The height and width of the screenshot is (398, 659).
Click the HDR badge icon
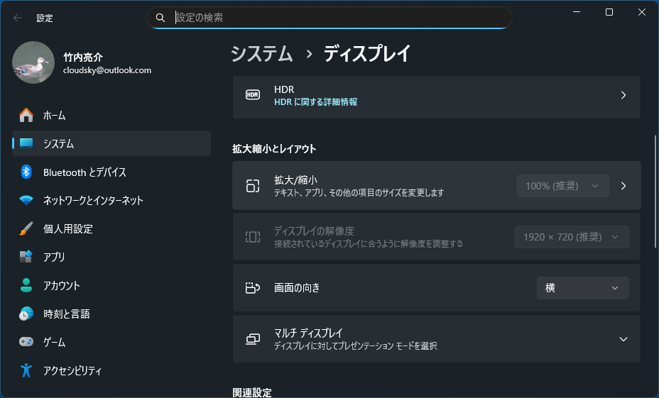tap(253, 95)
